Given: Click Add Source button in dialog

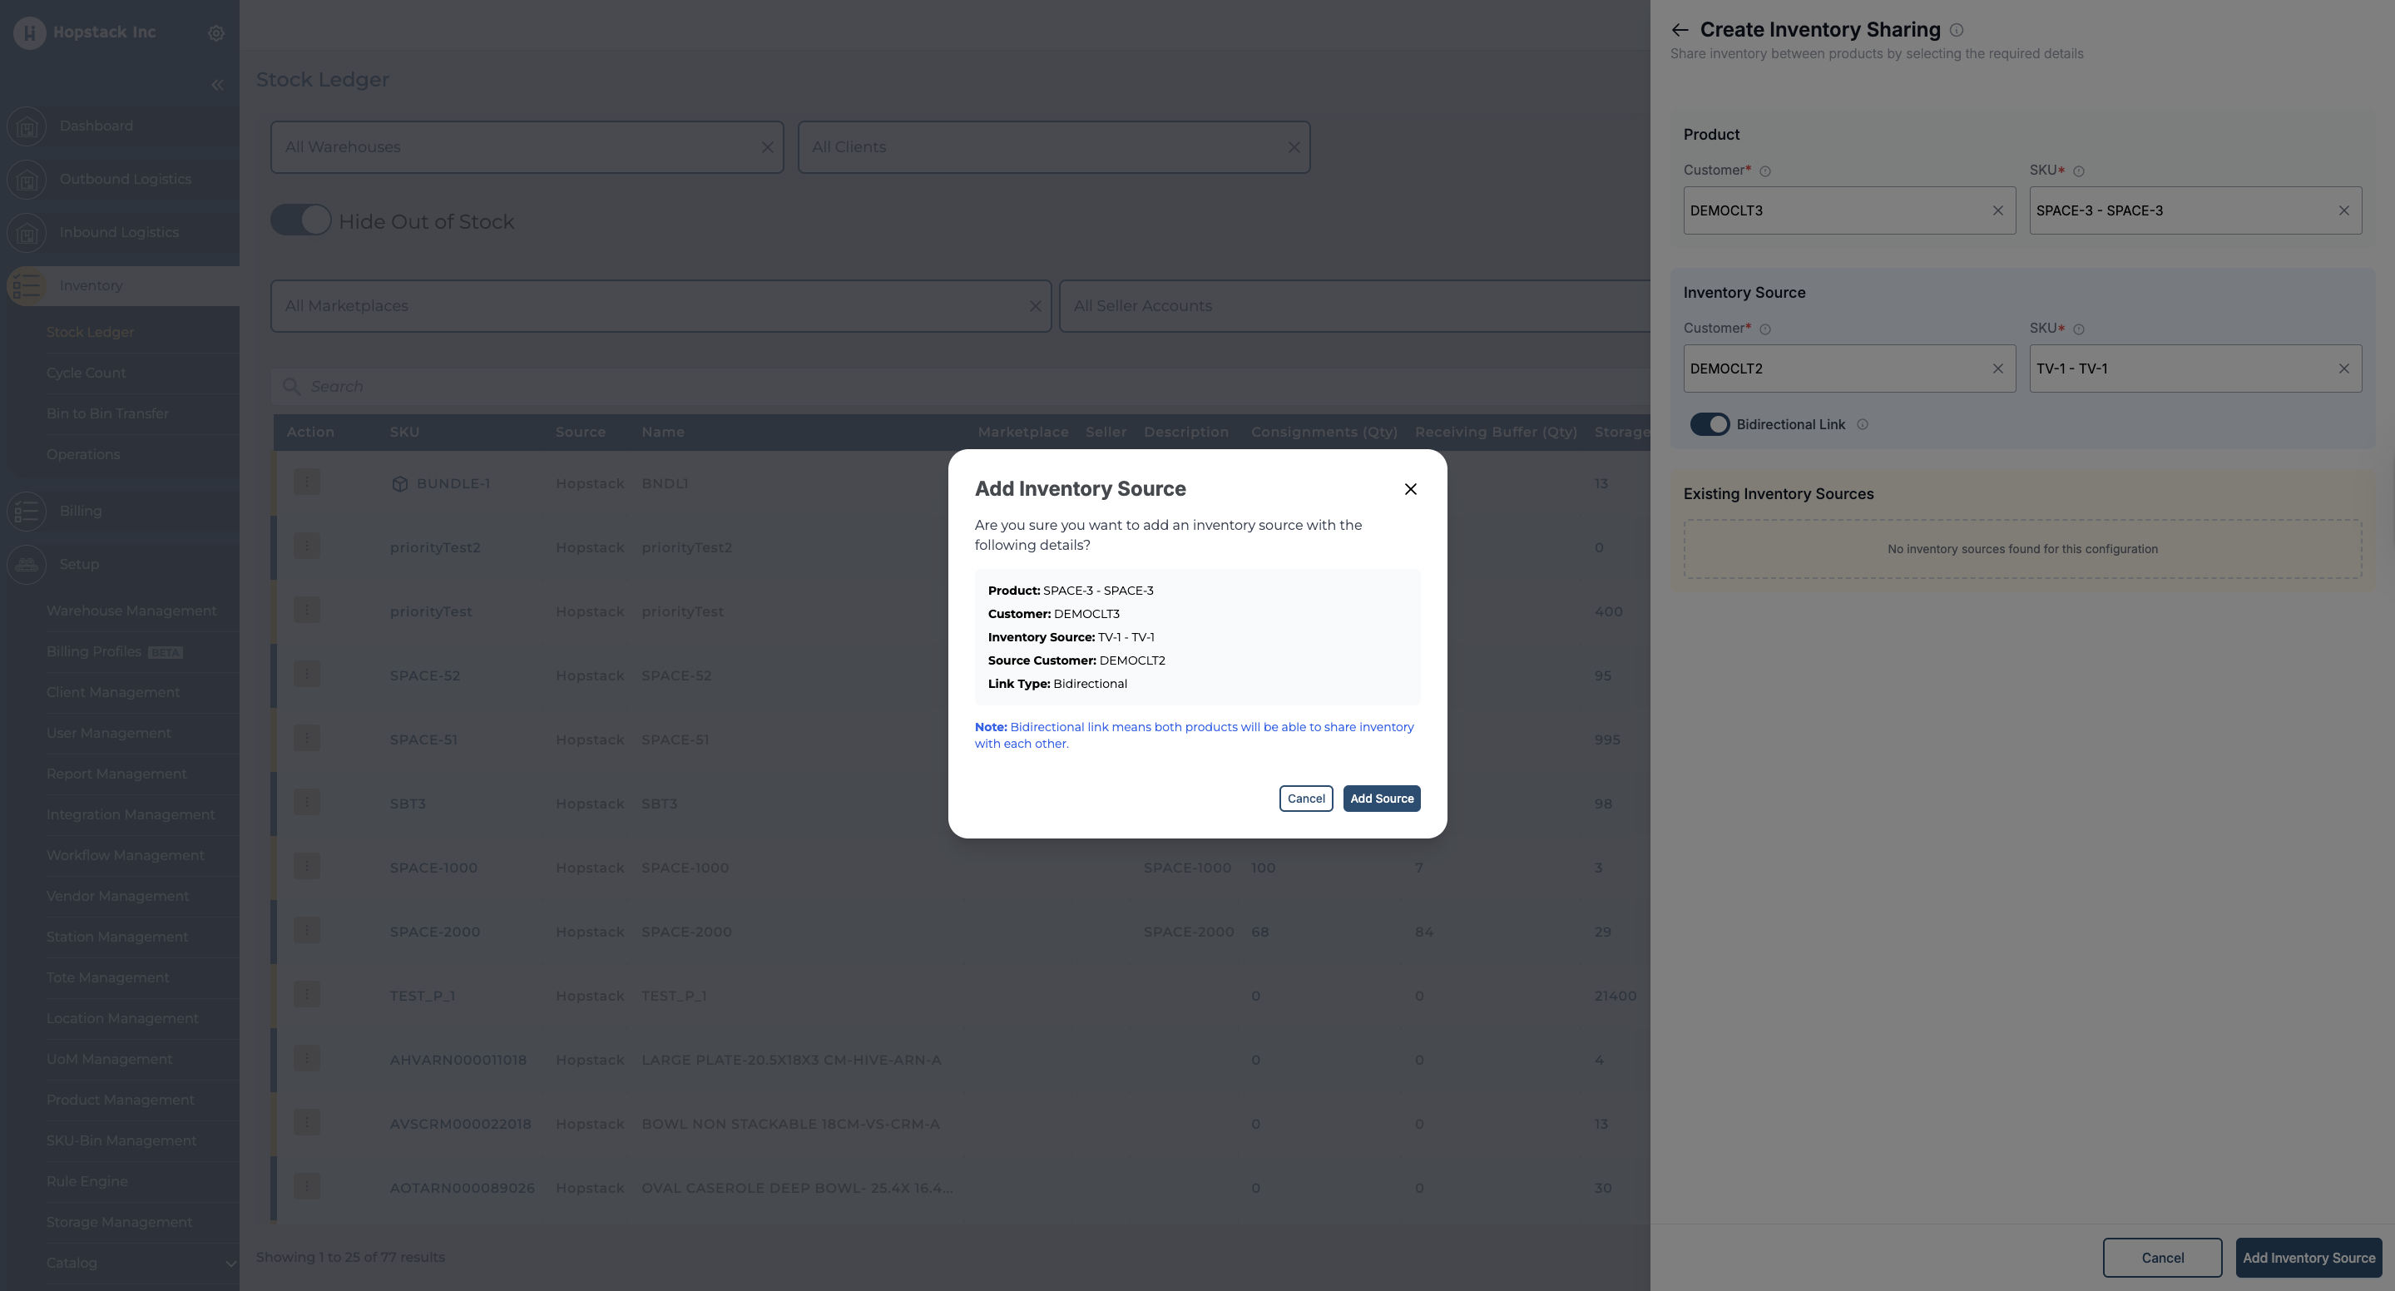Looking at the screenshot, I should tap(1381, 799).
